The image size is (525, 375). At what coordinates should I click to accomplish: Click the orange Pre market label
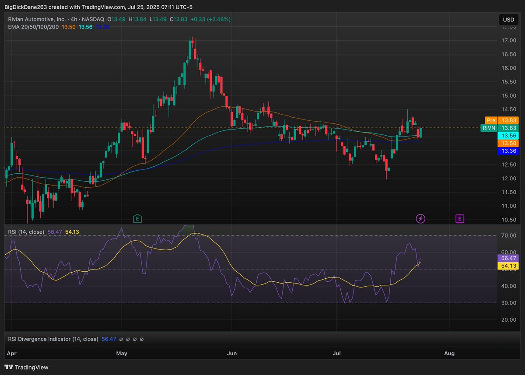491,120
